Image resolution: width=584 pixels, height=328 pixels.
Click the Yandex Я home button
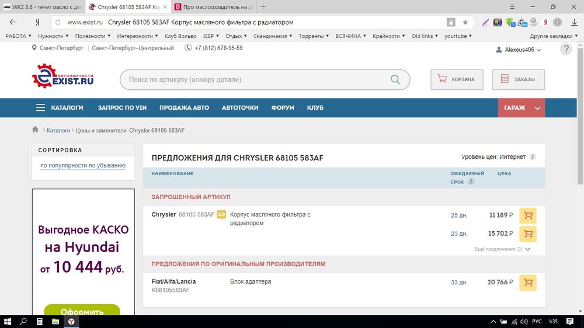pyautogui.click(x=37, y=22)
